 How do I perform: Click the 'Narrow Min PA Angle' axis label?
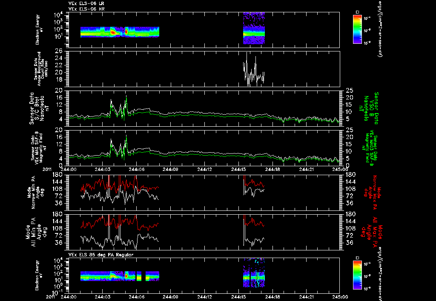coord(35,192)
